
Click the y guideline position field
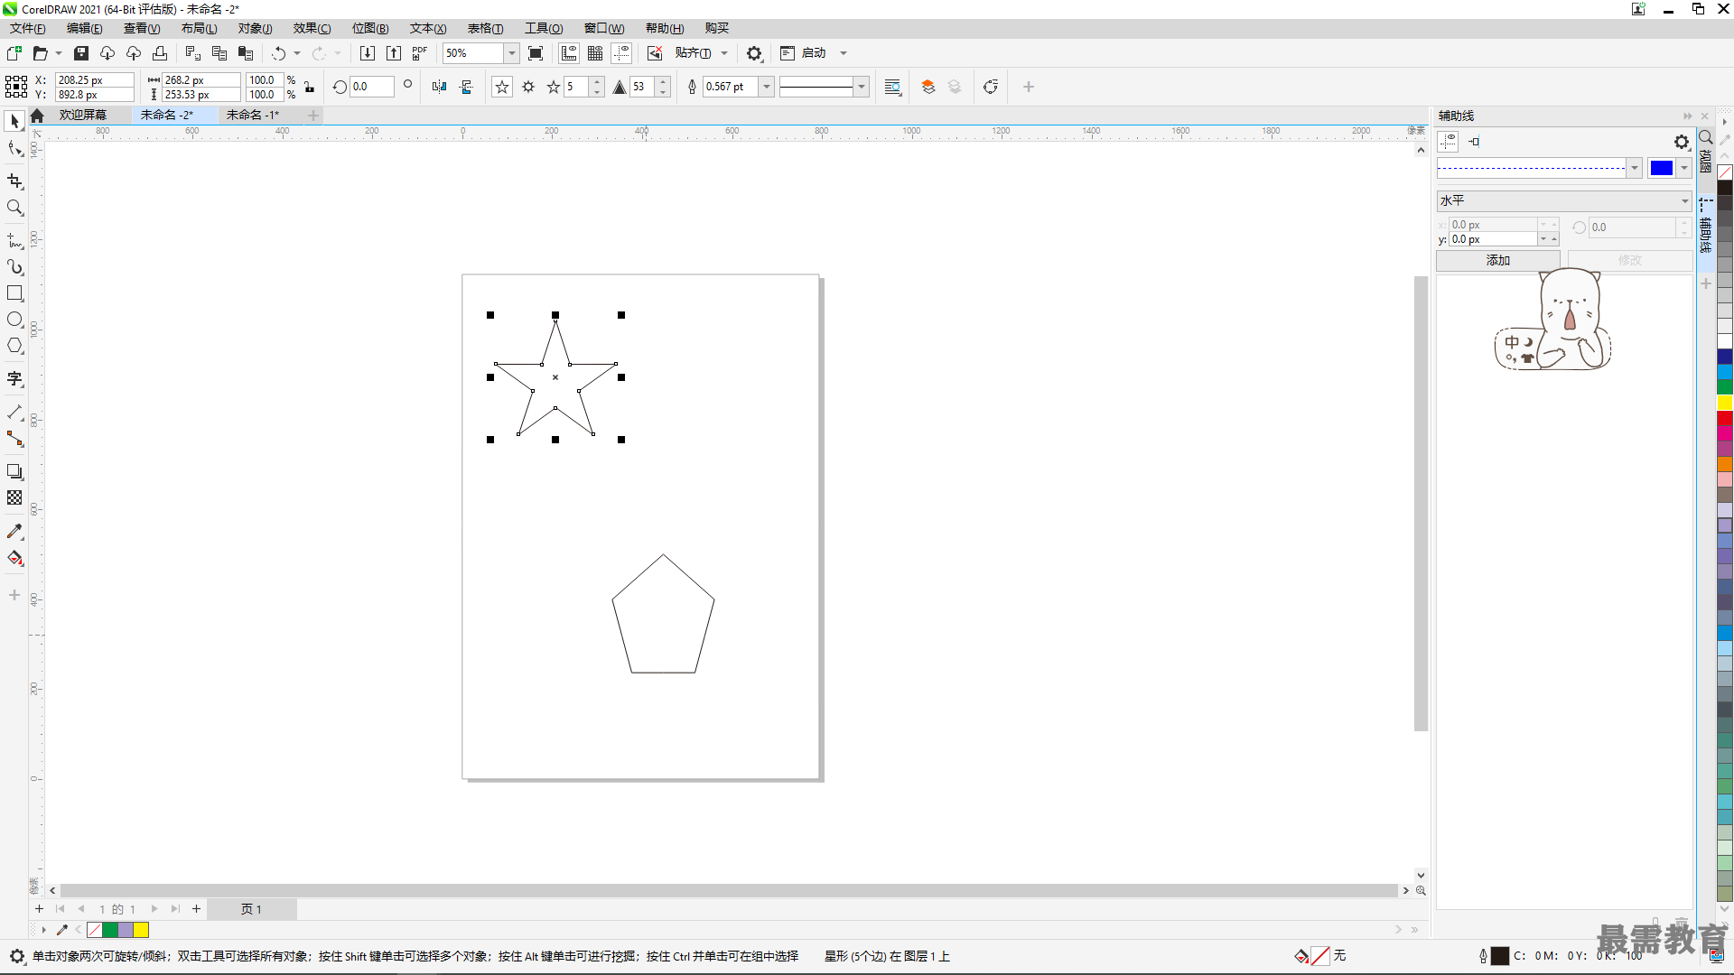click(x=1494, y=239)
